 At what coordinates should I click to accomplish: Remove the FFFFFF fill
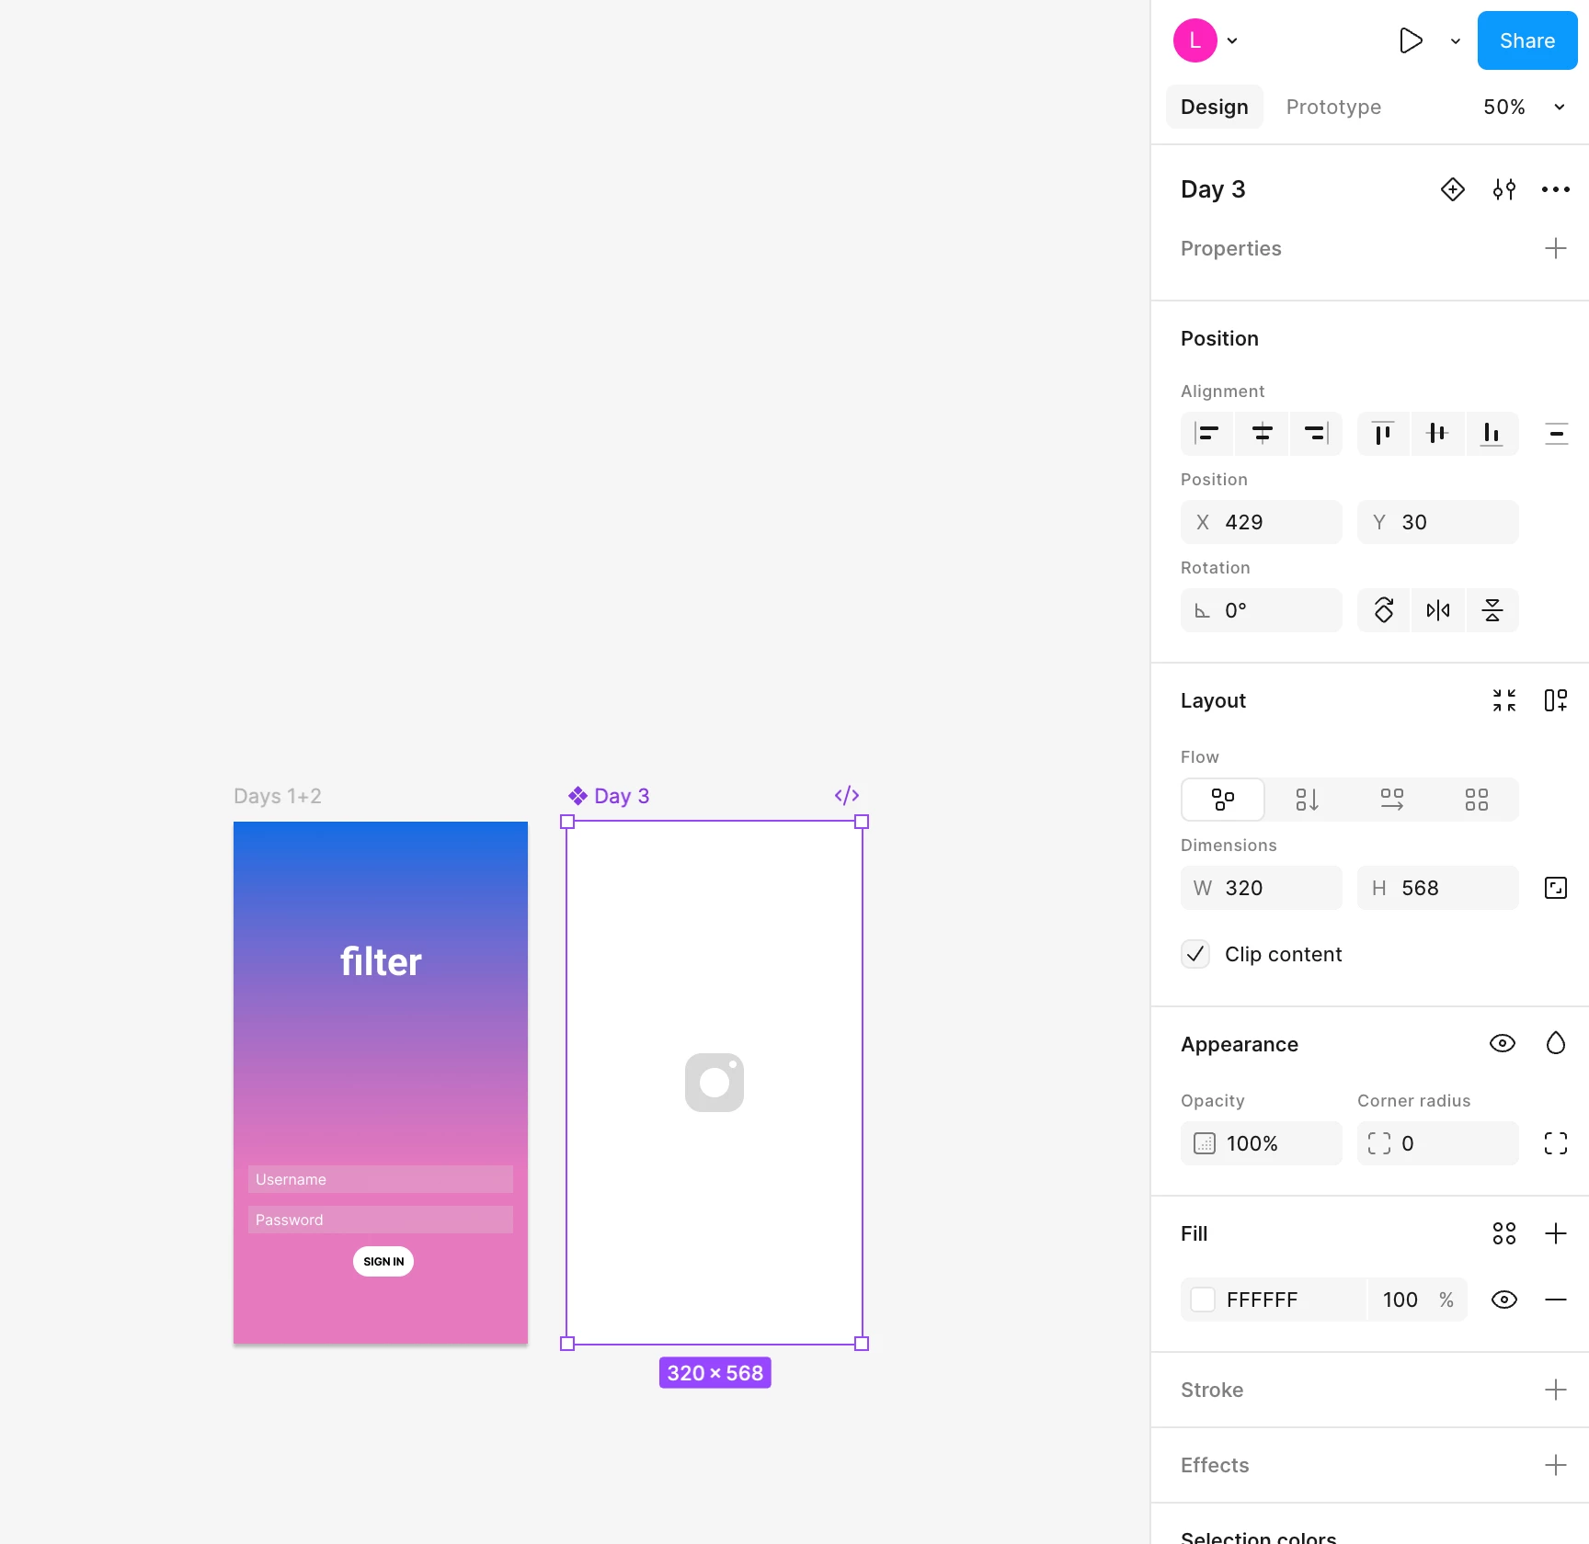tap(1556, 1300)
